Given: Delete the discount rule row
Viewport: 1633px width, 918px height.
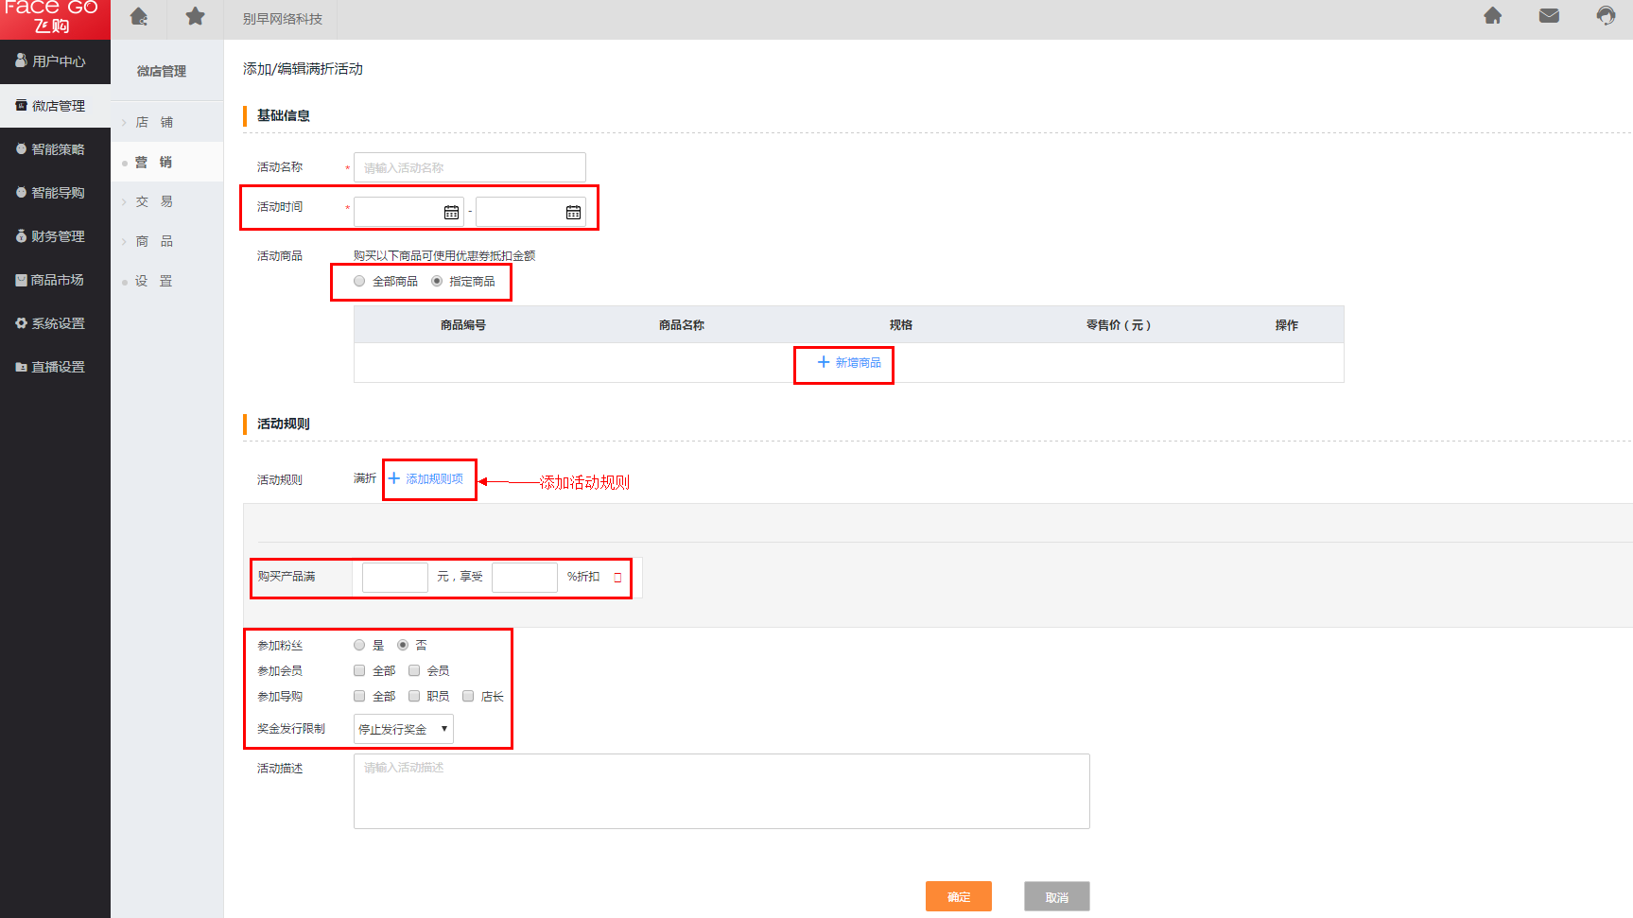Looking at the screenshot, I should click(617, 578).
